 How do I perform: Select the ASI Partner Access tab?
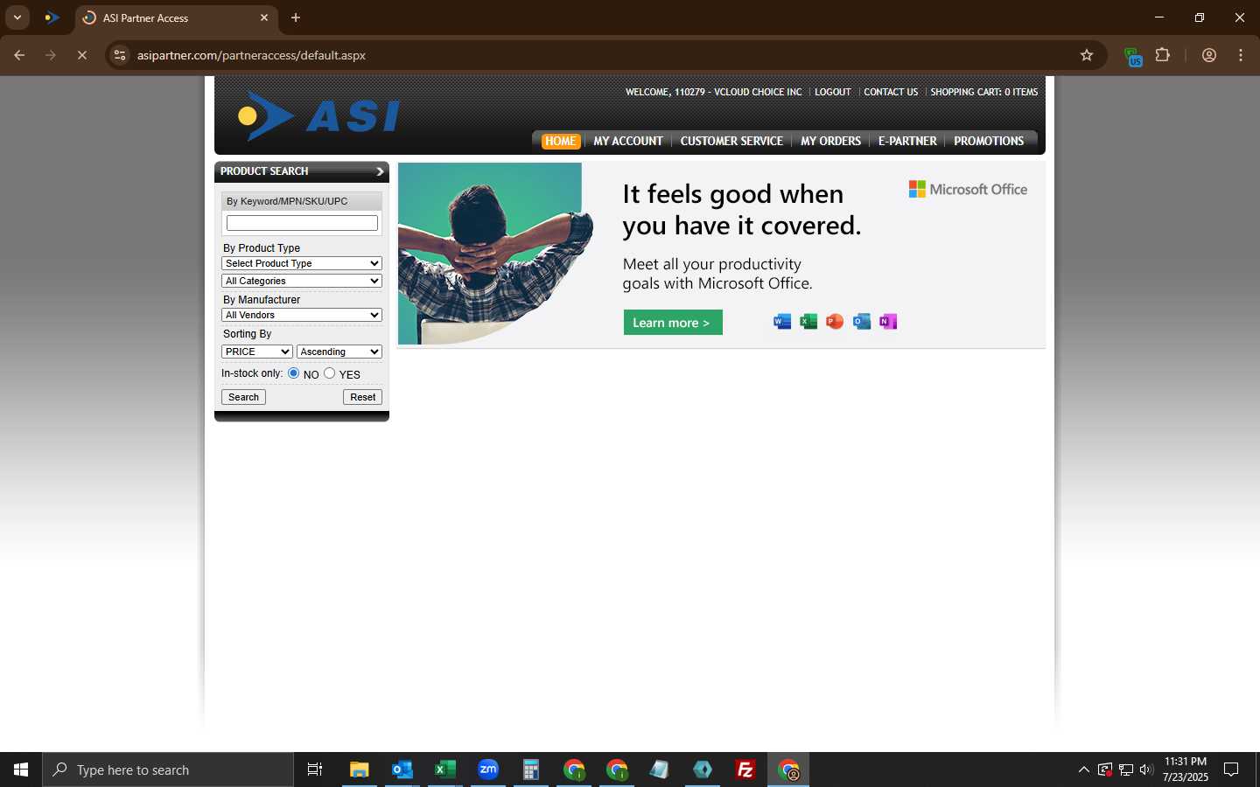coord(175,17)
